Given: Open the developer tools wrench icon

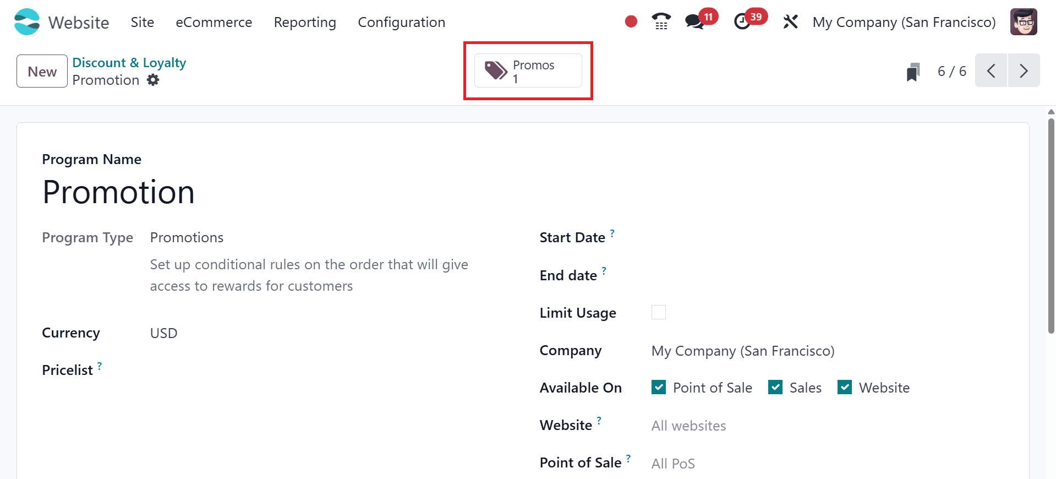Looking at the screenshot, I should 790,22.
